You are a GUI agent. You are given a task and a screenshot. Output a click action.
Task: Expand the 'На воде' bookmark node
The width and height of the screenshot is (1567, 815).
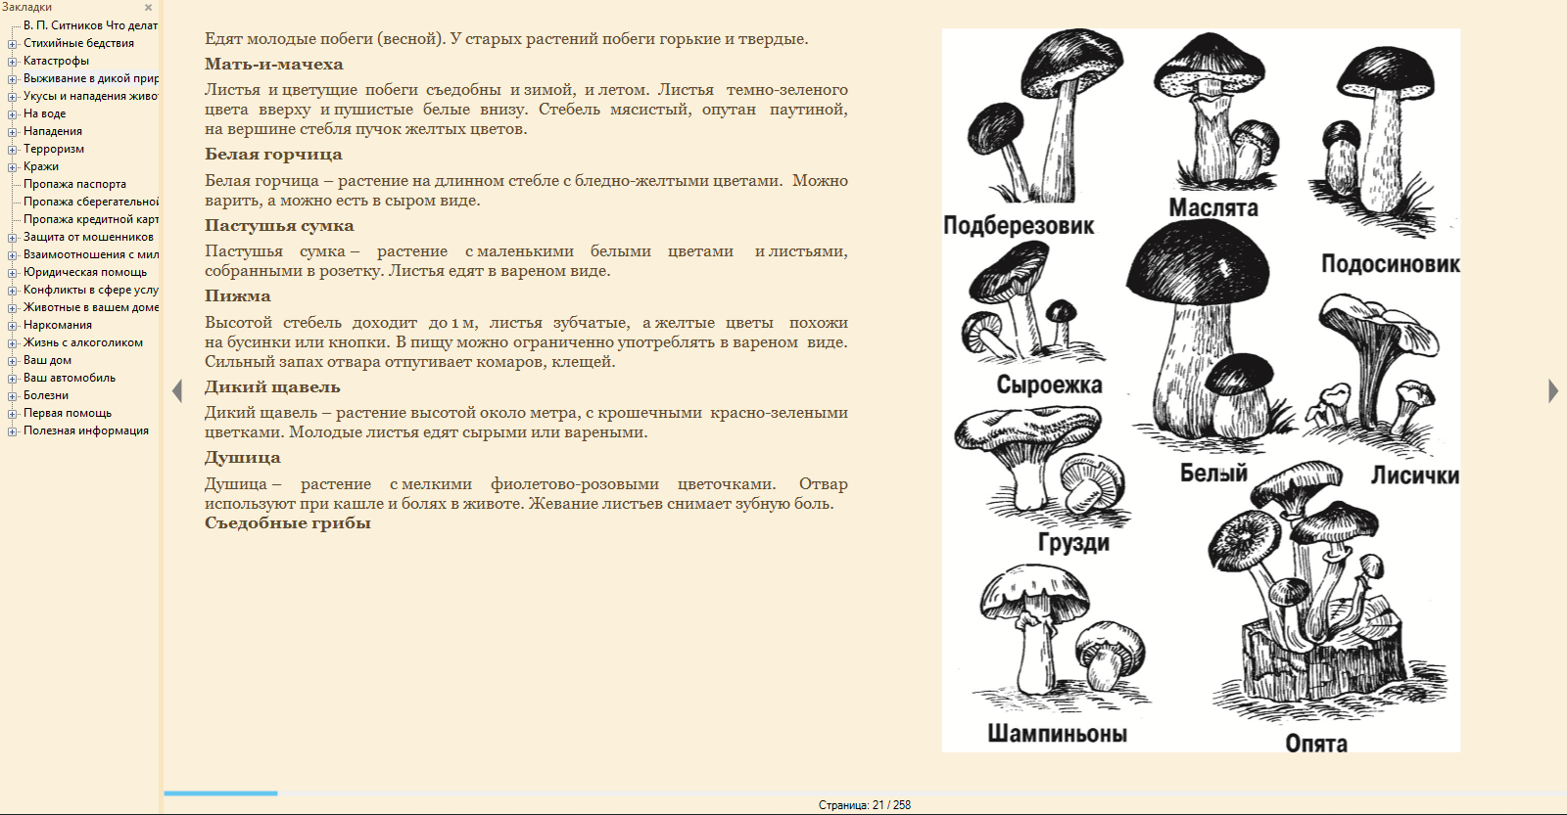coord(12,113)
